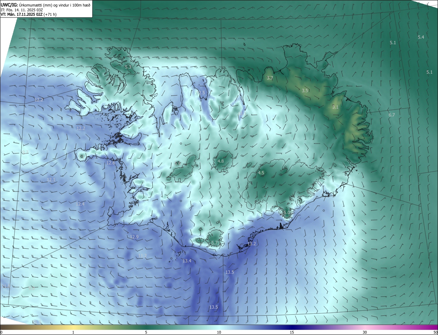
Task: Click the 11.2 value on the map
Action: point(142,256)
